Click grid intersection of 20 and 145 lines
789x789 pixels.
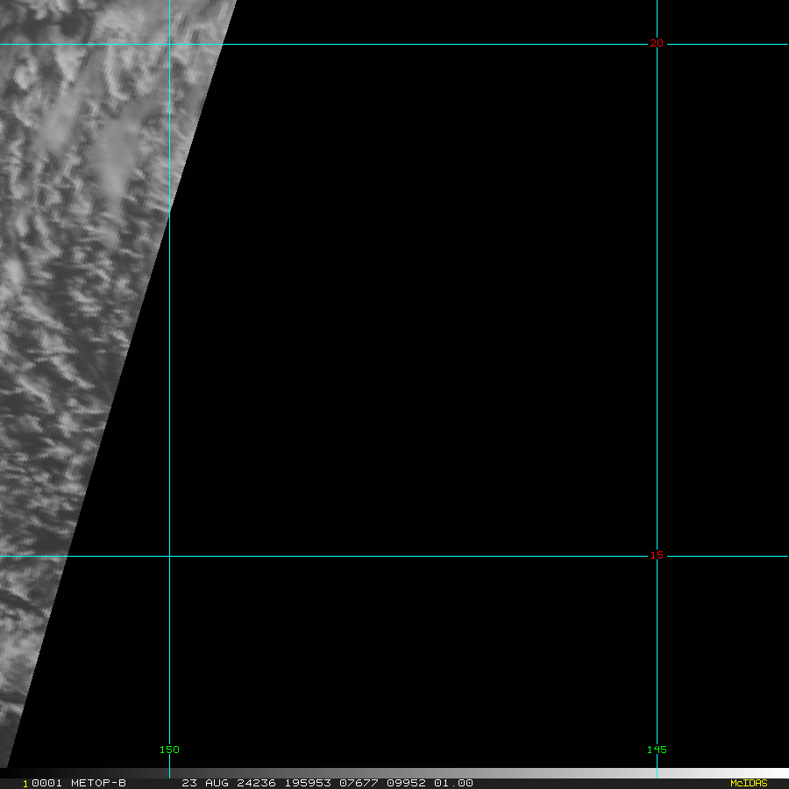(657, 45)
